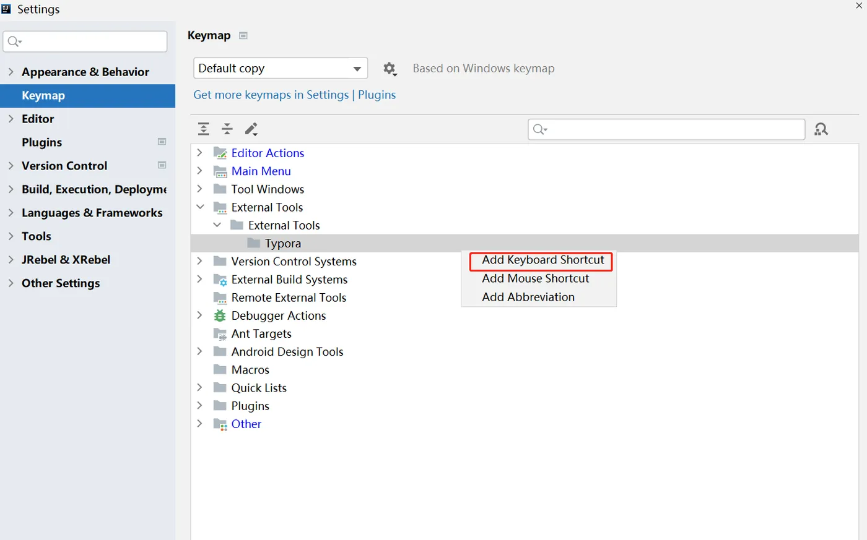Click the icon beside Keymap heading
Image resolution: width=867 pixels, height=540 pixels.
point(243,36)
